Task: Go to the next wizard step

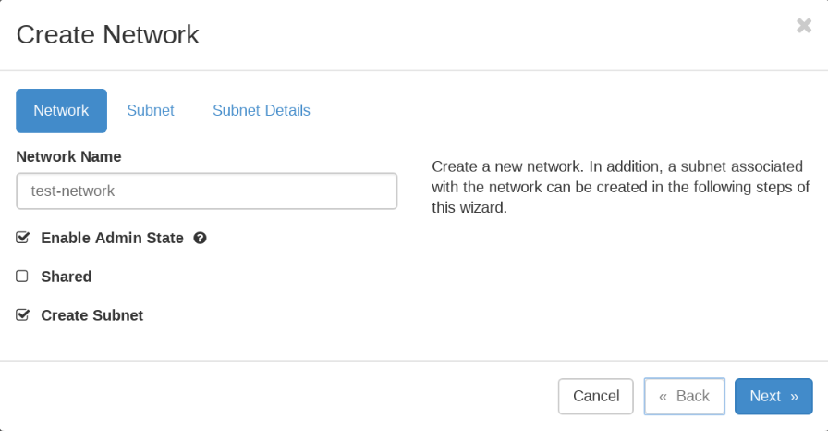Action: coord(773,396)
